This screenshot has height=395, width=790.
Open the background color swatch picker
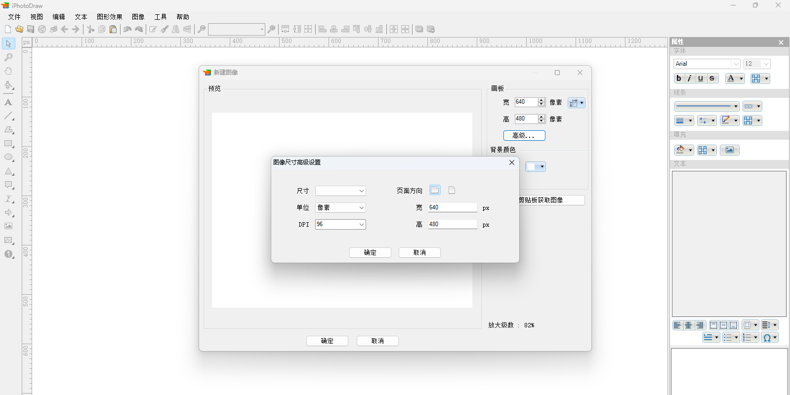(536, 167)
